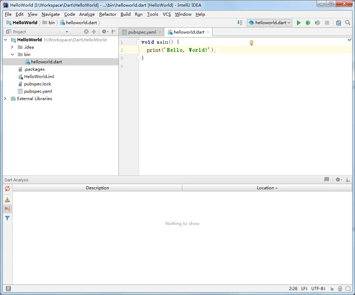
Task: Open the File menu
Action: coord(8,14)
